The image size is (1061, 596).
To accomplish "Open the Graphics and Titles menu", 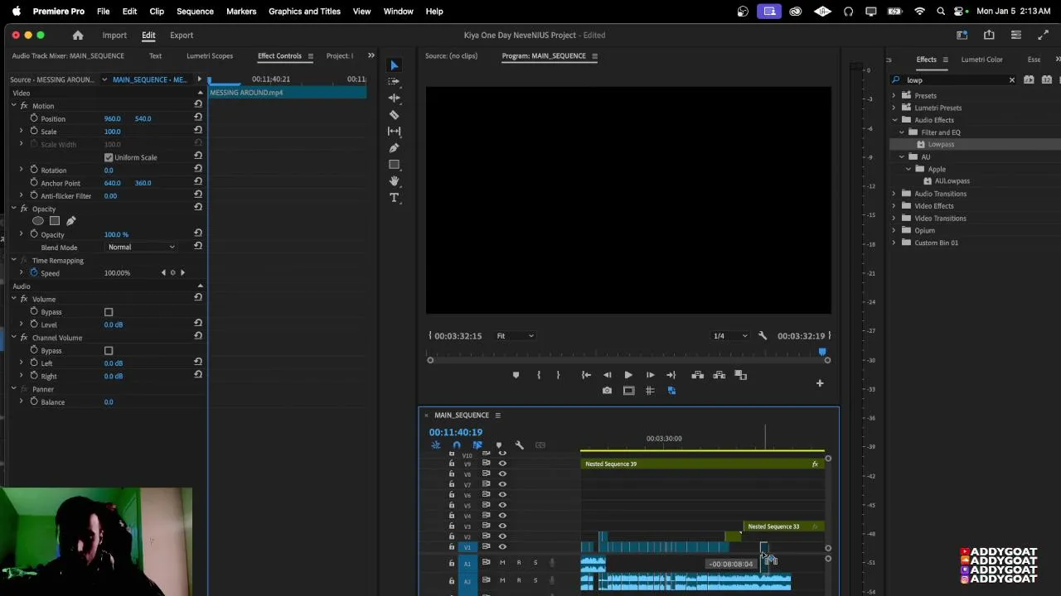I will point(304,12).
